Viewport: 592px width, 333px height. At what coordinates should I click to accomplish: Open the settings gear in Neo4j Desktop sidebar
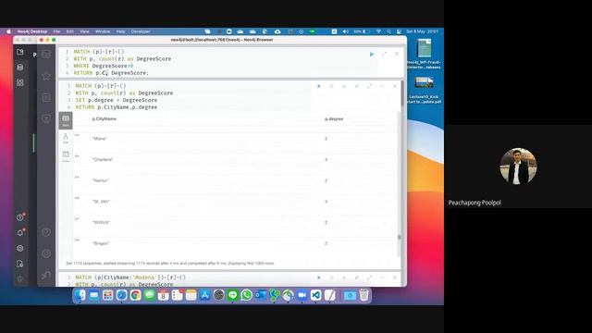pos(20,248)
